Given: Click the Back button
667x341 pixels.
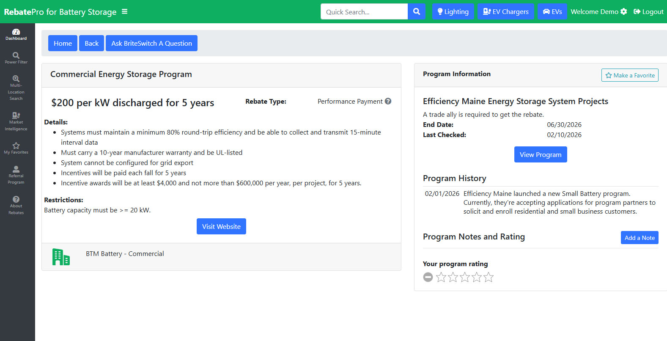Looking at the screenshot, I should (x=91, y=43).
